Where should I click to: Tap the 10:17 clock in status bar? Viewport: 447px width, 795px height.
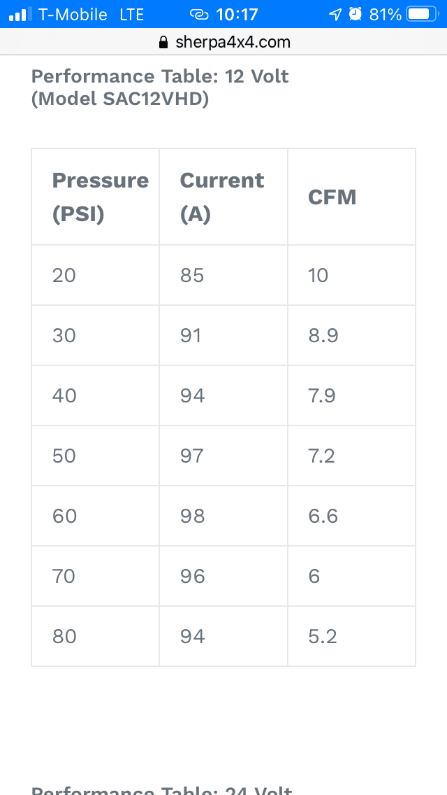pos(237,15)
